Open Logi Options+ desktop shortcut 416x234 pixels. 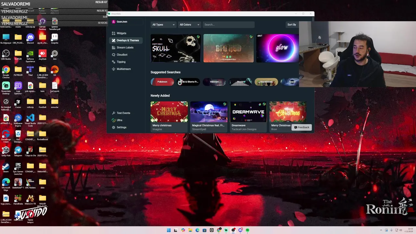tap(18, 88)
